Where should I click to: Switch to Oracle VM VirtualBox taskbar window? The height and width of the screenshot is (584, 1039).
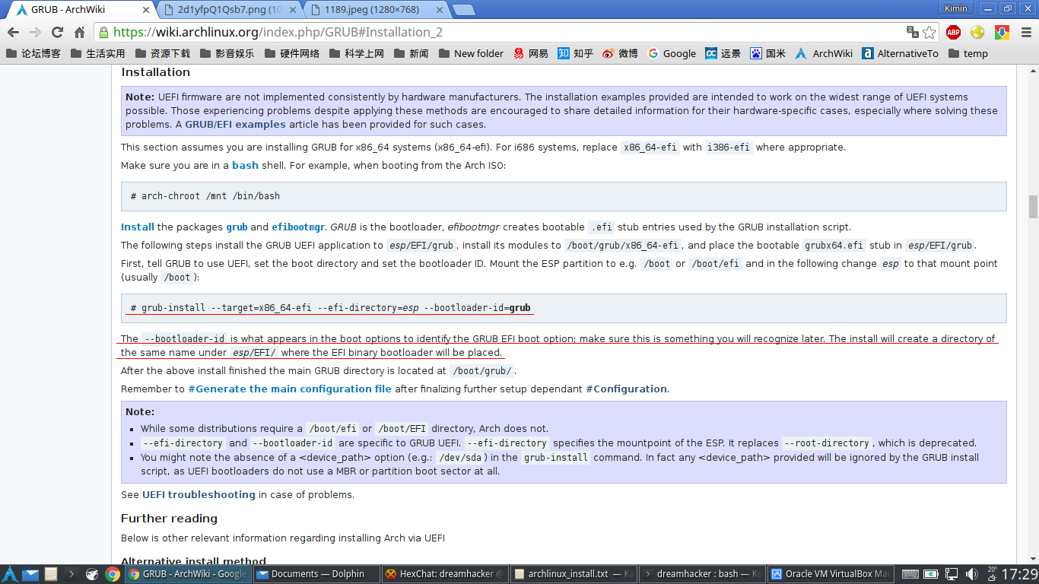tap(830, 574)
